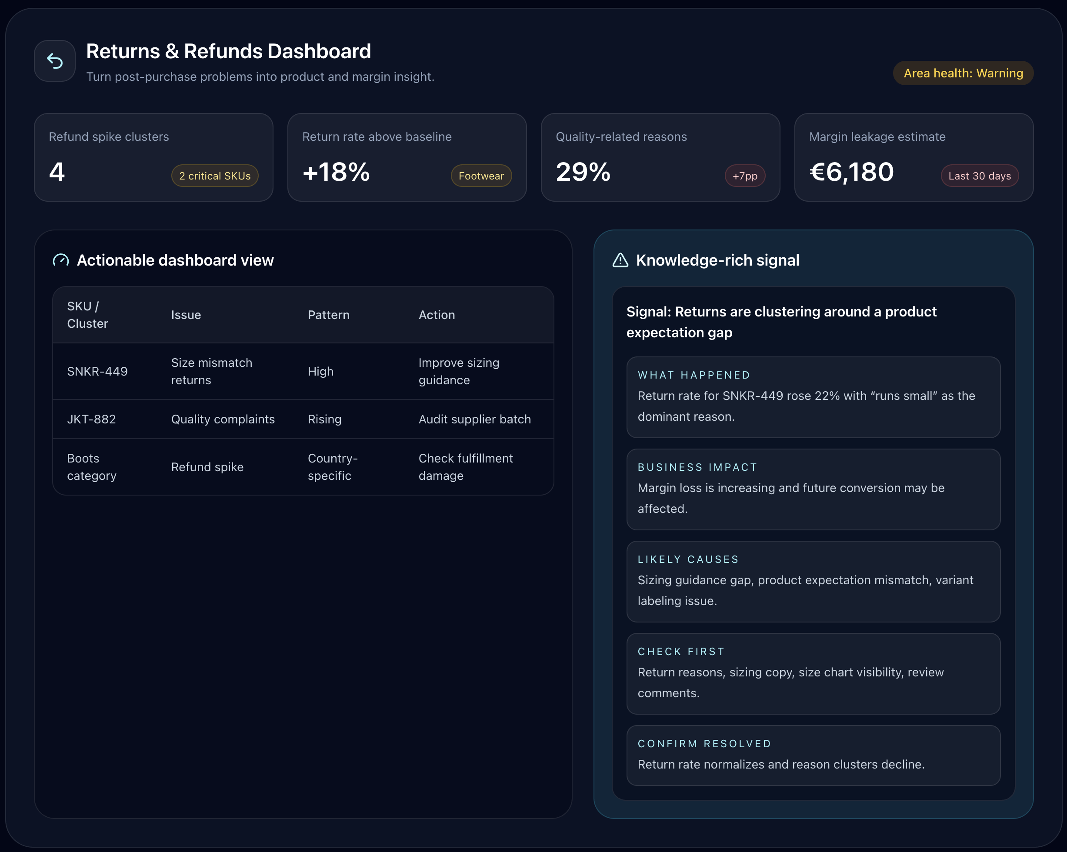The image size is (1067, 852).
Task: Select the SNKR-449 table row
Action: (303, 371)
